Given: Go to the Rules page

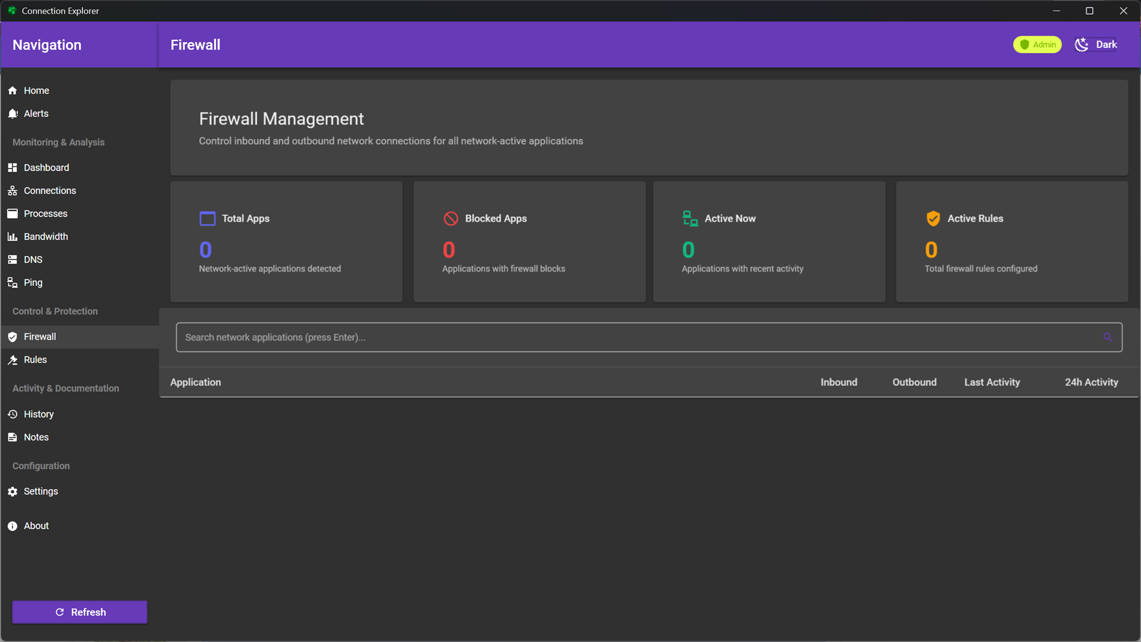Looking at the screenshot, I should 35,360.
